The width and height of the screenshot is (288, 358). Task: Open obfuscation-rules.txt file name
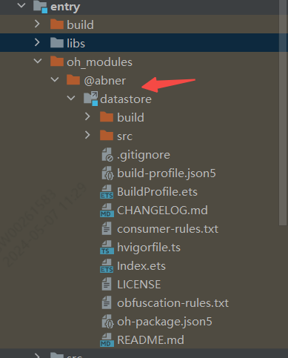coord(173,303)
